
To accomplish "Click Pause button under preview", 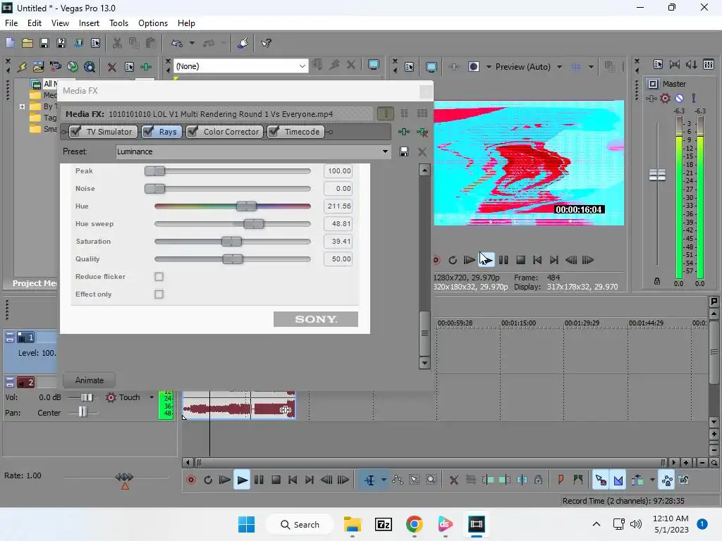I will pyautogui.click(x=503, y=260).
